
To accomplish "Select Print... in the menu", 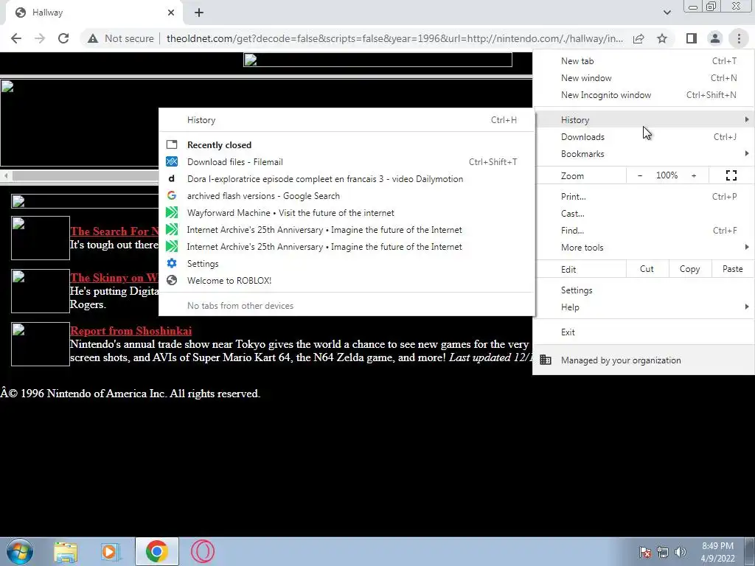I will click(643, 196).
